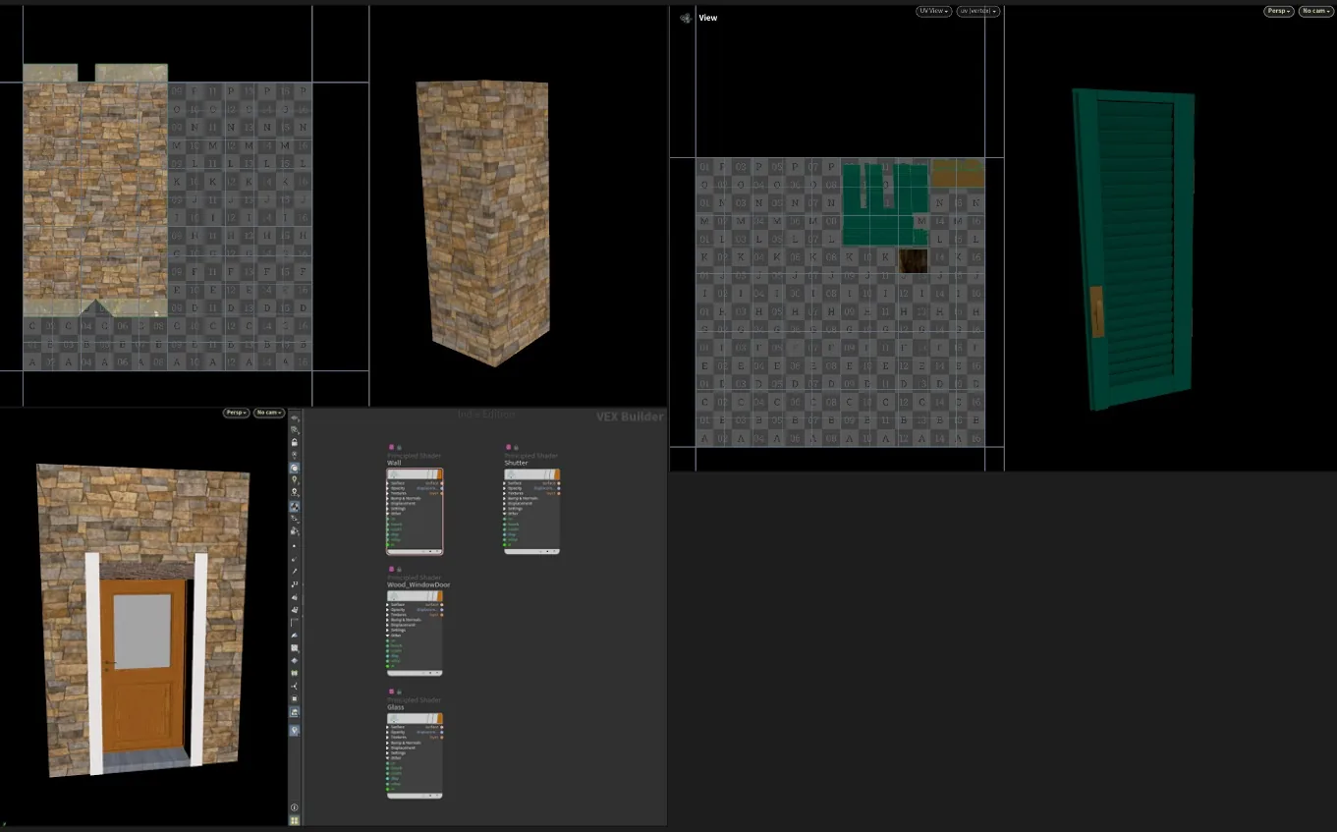Expand Settings group on Wood_WindowDoor node
This screenshot has width=1337, height=832.
coord(388,631)
